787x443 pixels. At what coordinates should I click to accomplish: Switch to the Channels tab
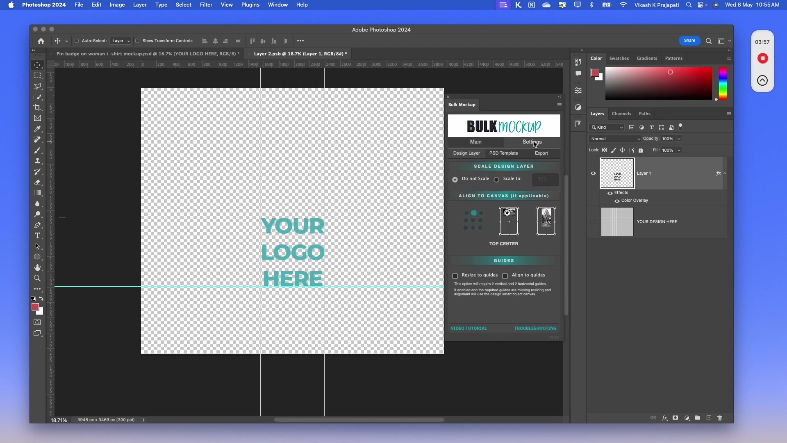pyautogui.click(x=621, y=114)
